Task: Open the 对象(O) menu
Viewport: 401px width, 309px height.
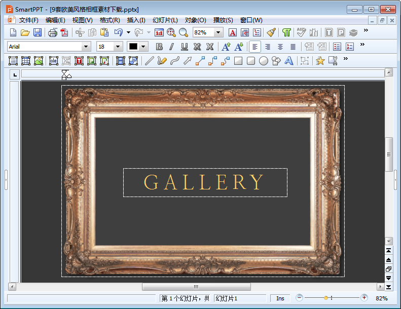Action: point(195,20)
